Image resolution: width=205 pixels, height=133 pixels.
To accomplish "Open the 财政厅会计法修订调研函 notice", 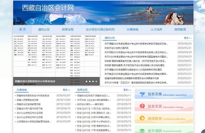I will point(116,48).
